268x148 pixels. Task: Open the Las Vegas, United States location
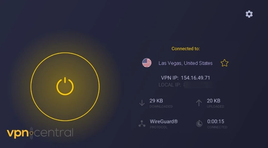click(x=186, y=63)
